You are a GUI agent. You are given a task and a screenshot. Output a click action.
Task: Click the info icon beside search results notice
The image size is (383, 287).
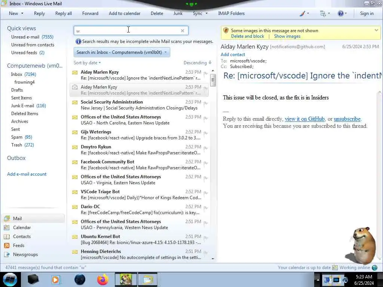78,41
